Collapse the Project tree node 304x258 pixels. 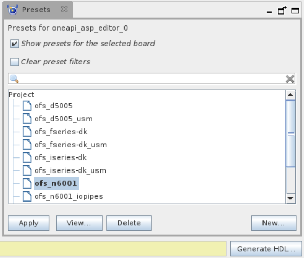tap(21, 95)
